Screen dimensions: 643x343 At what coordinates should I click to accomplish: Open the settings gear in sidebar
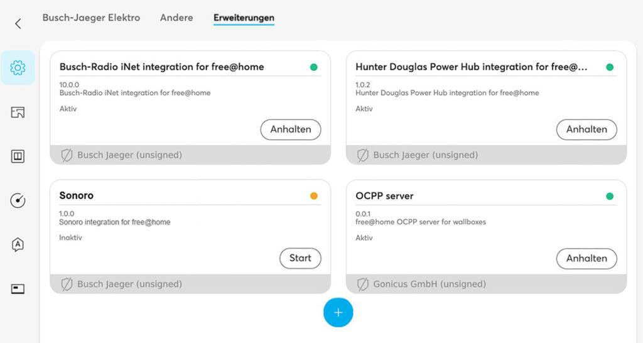pyautogui.click(x=18, y=68)
